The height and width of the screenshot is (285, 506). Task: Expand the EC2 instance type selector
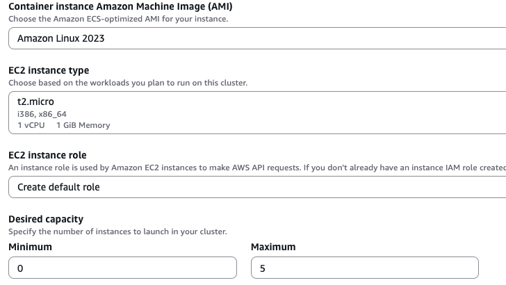click(257, 113)
